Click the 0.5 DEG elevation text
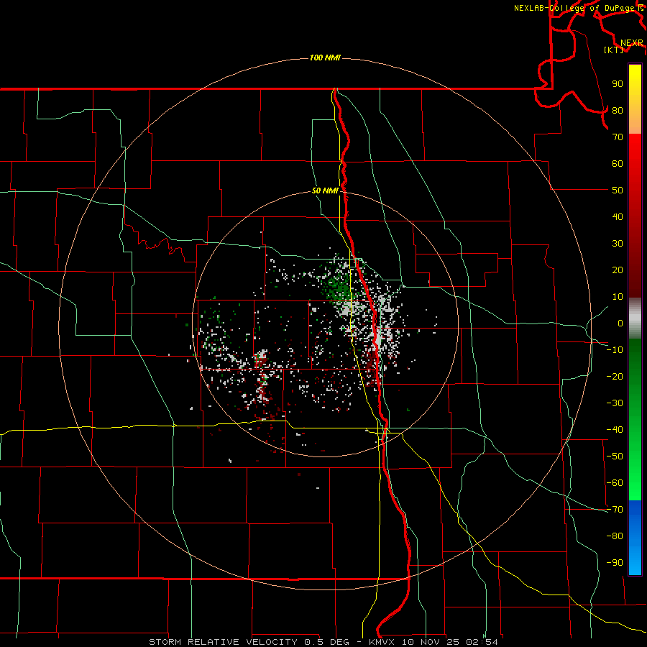The image size is (647, 647). [x=327, y=642]
